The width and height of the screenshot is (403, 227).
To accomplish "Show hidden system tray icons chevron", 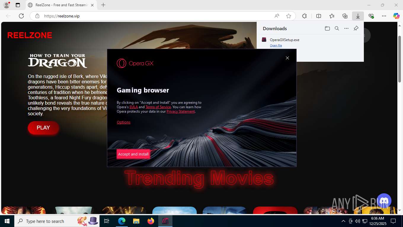I will 343,221.
